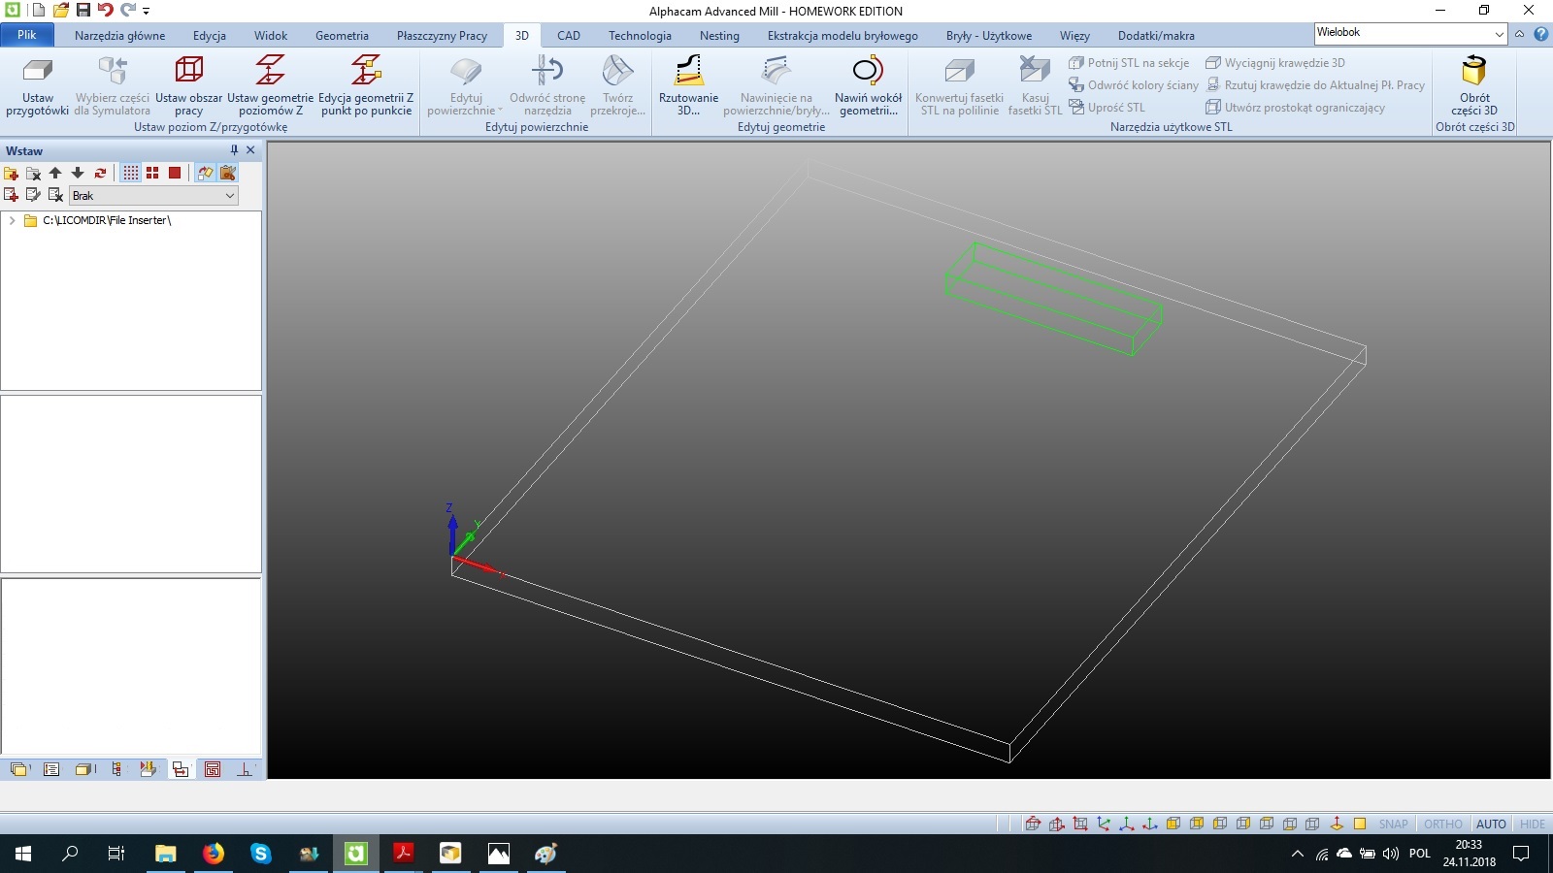Open Nesting maze icon tab
This screenshot has height=873, width=1553.
pyautogui.click(x=213, y=769)
